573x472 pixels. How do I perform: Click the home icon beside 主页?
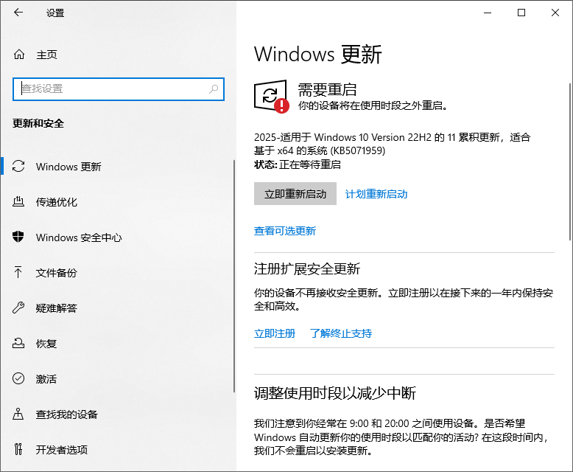(19, 55)
